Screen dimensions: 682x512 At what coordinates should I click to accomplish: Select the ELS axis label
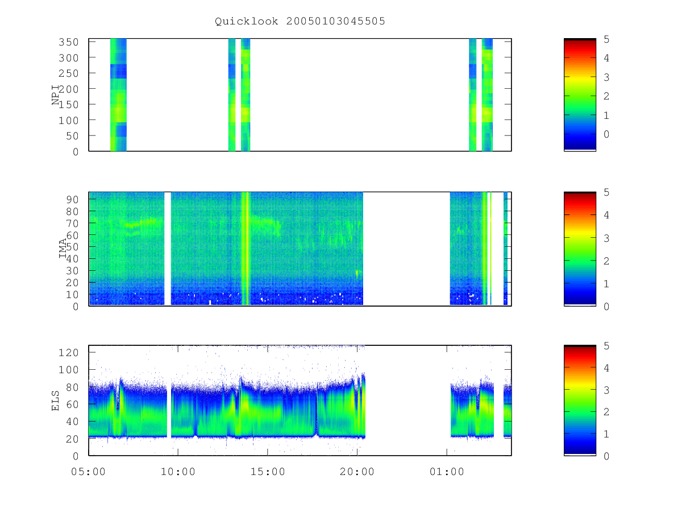[56, 400]
